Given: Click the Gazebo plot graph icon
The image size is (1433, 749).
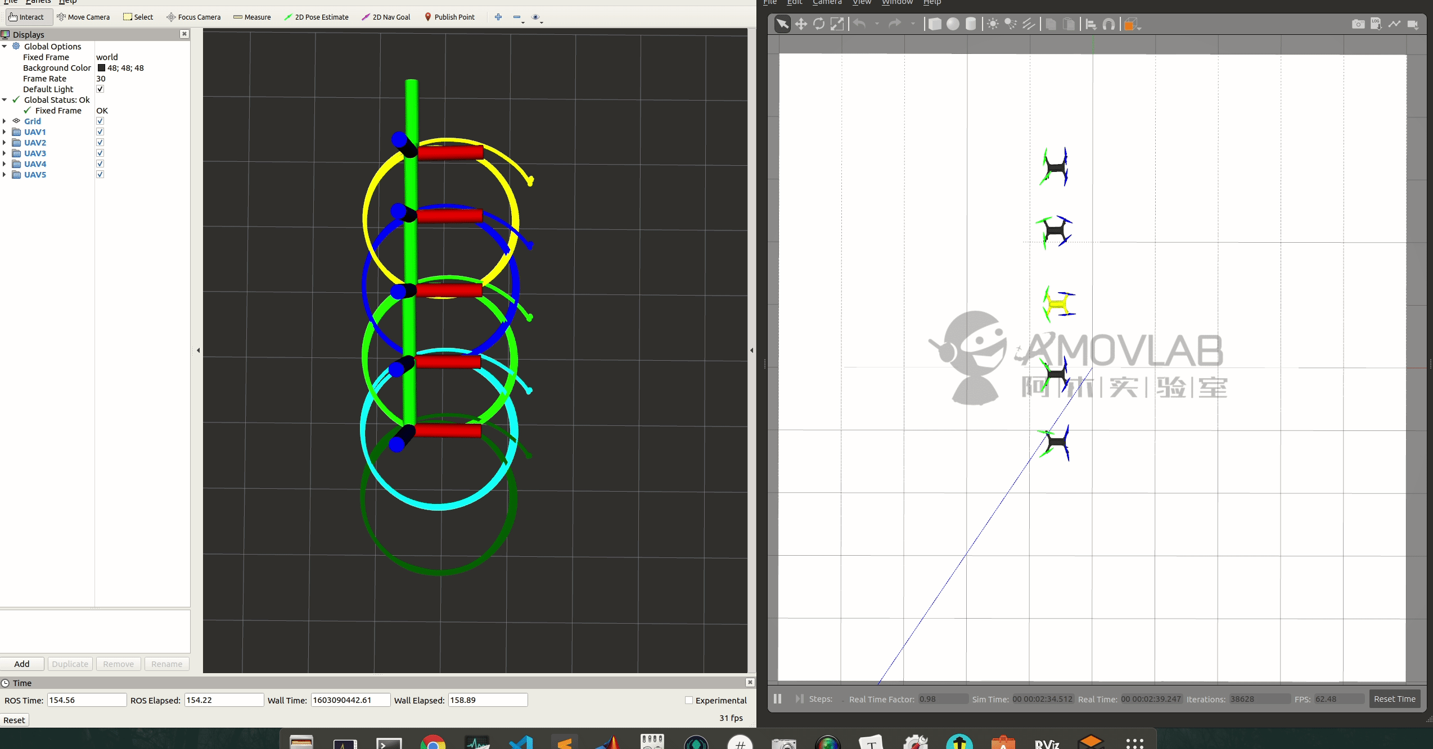Looking at the screenshot, I should (1394, 24).
